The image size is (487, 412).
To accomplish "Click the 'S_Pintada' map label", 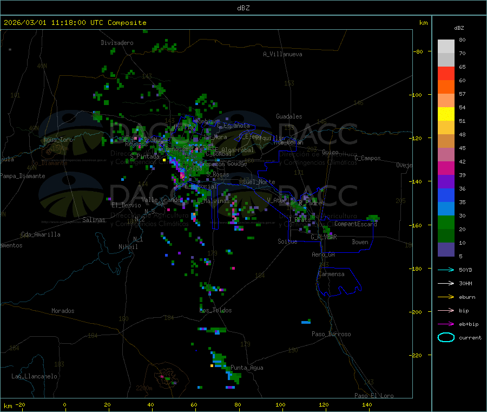I will (144, 156).
